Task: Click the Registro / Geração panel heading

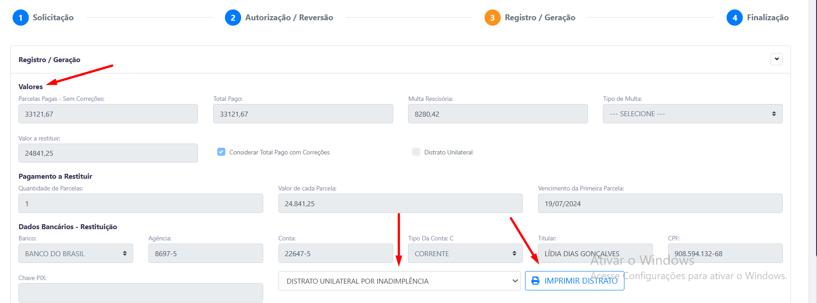Action: [x=49, y=59]
